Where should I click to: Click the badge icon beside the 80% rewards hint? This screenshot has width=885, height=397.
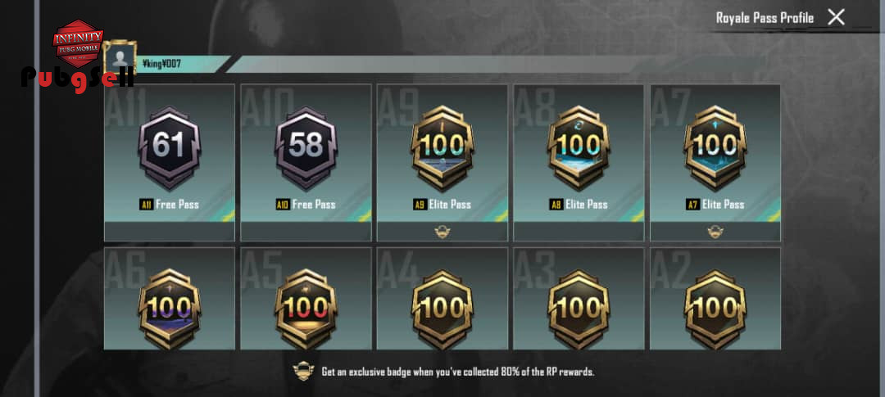pos(303,371)
